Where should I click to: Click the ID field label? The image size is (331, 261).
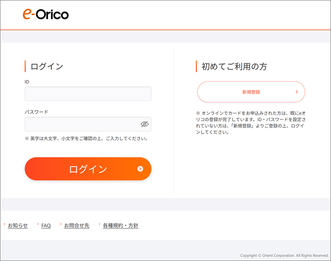point(27,82)
